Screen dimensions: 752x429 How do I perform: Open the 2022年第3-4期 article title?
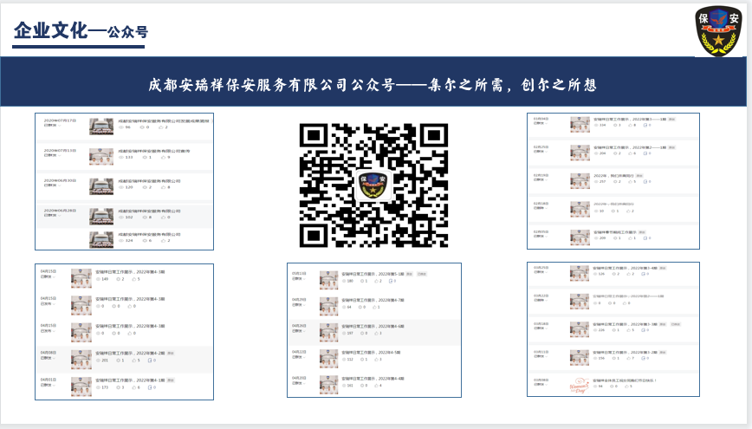(625, 269)
